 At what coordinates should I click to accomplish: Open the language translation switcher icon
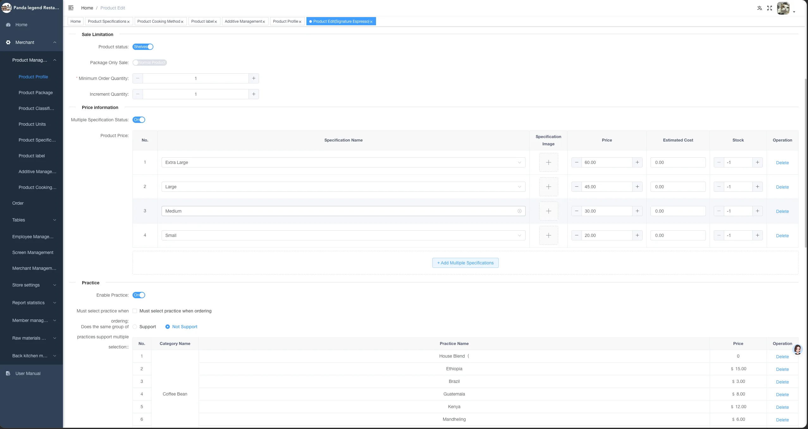pos(760,8)
